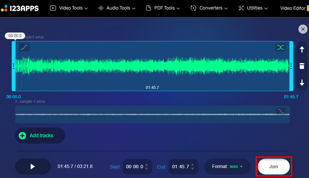The height and width of the screenshot is (178, 309).
Task: Toggle crossfade on track one
Action: coord(280,47)
